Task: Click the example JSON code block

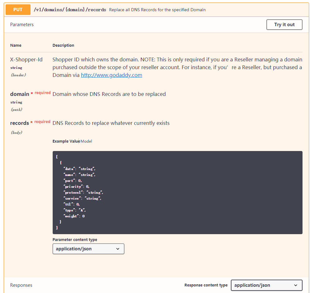Action: coord(177,192)
